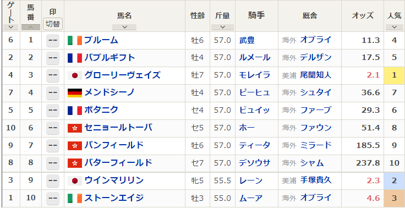Click the Hong Kong flag beside セニョールトーバ

pos(75,128)
